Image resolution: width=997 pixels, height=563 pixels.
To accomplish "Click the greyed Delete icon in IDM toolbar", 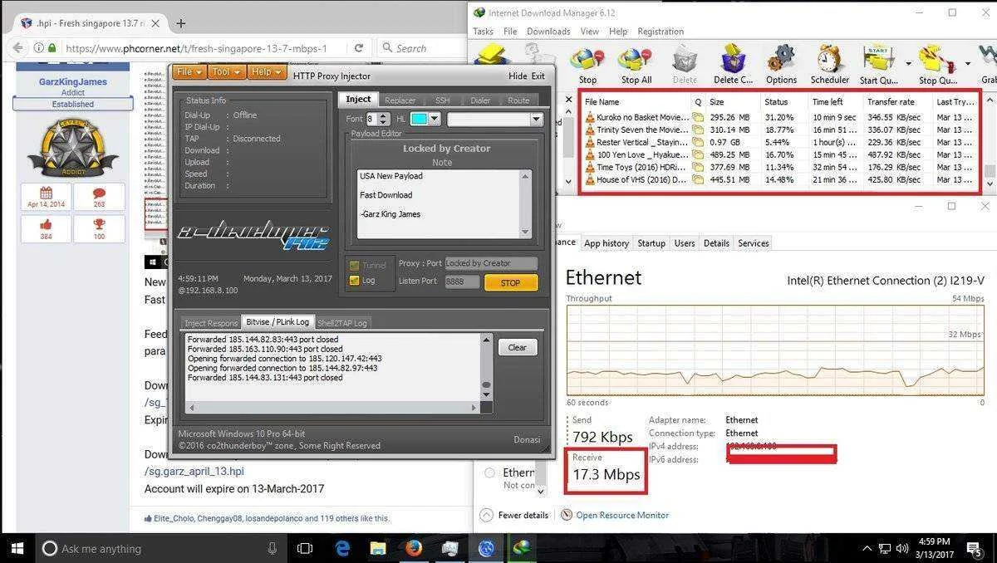I will (x=685, y=60).
